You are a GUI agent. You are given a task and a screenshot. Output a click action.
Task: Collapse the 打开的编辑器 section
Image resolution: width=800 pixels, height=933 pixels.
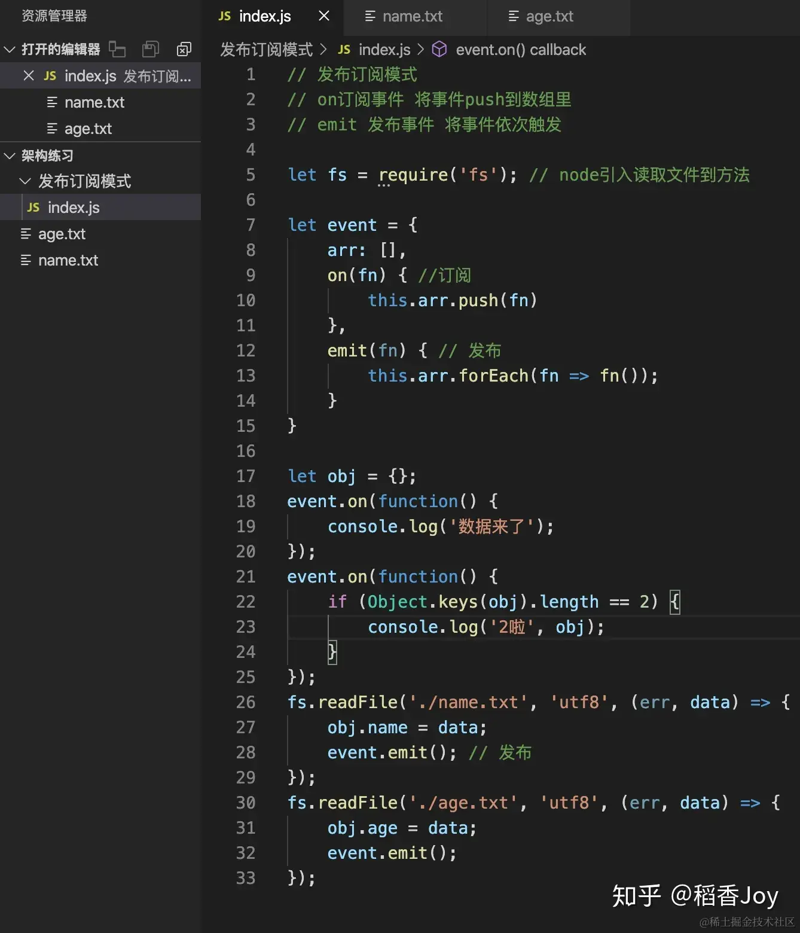(x=10, y=49)
